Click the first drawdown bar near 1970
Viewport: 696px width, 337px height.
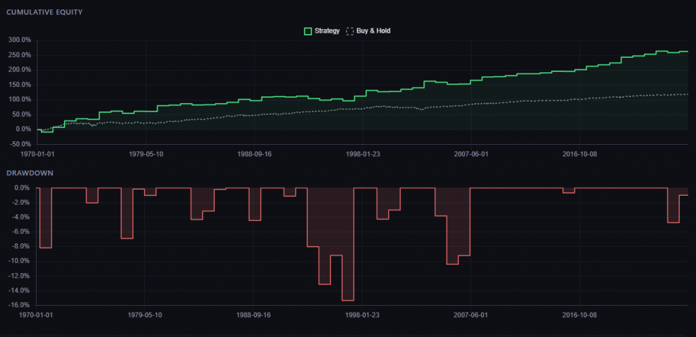46,218
